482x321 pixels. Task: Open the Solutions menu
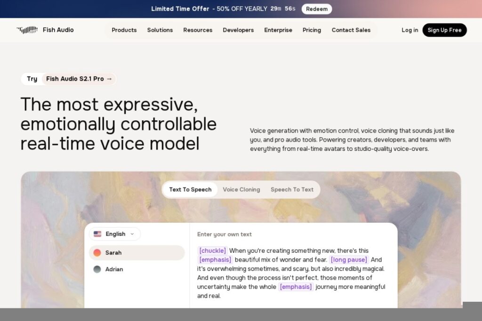point(160,30)
